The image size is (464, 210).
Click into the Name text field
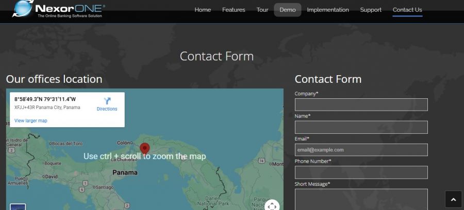point(361,127)
